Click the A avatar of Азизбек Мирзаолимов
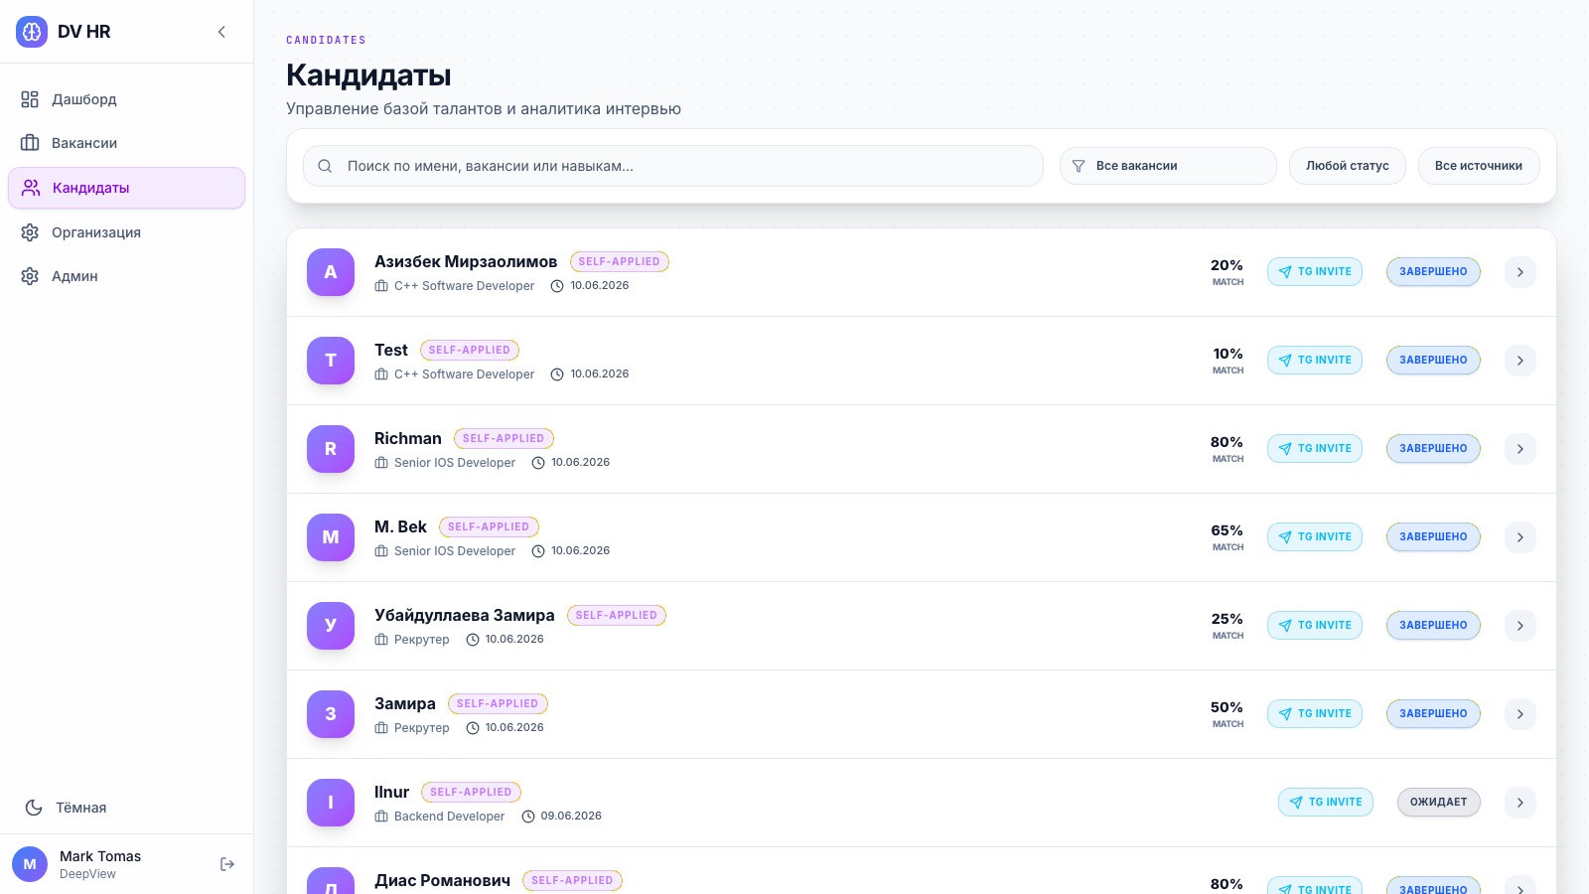This screenshot has height=894, width=1589. pos(331,272)
